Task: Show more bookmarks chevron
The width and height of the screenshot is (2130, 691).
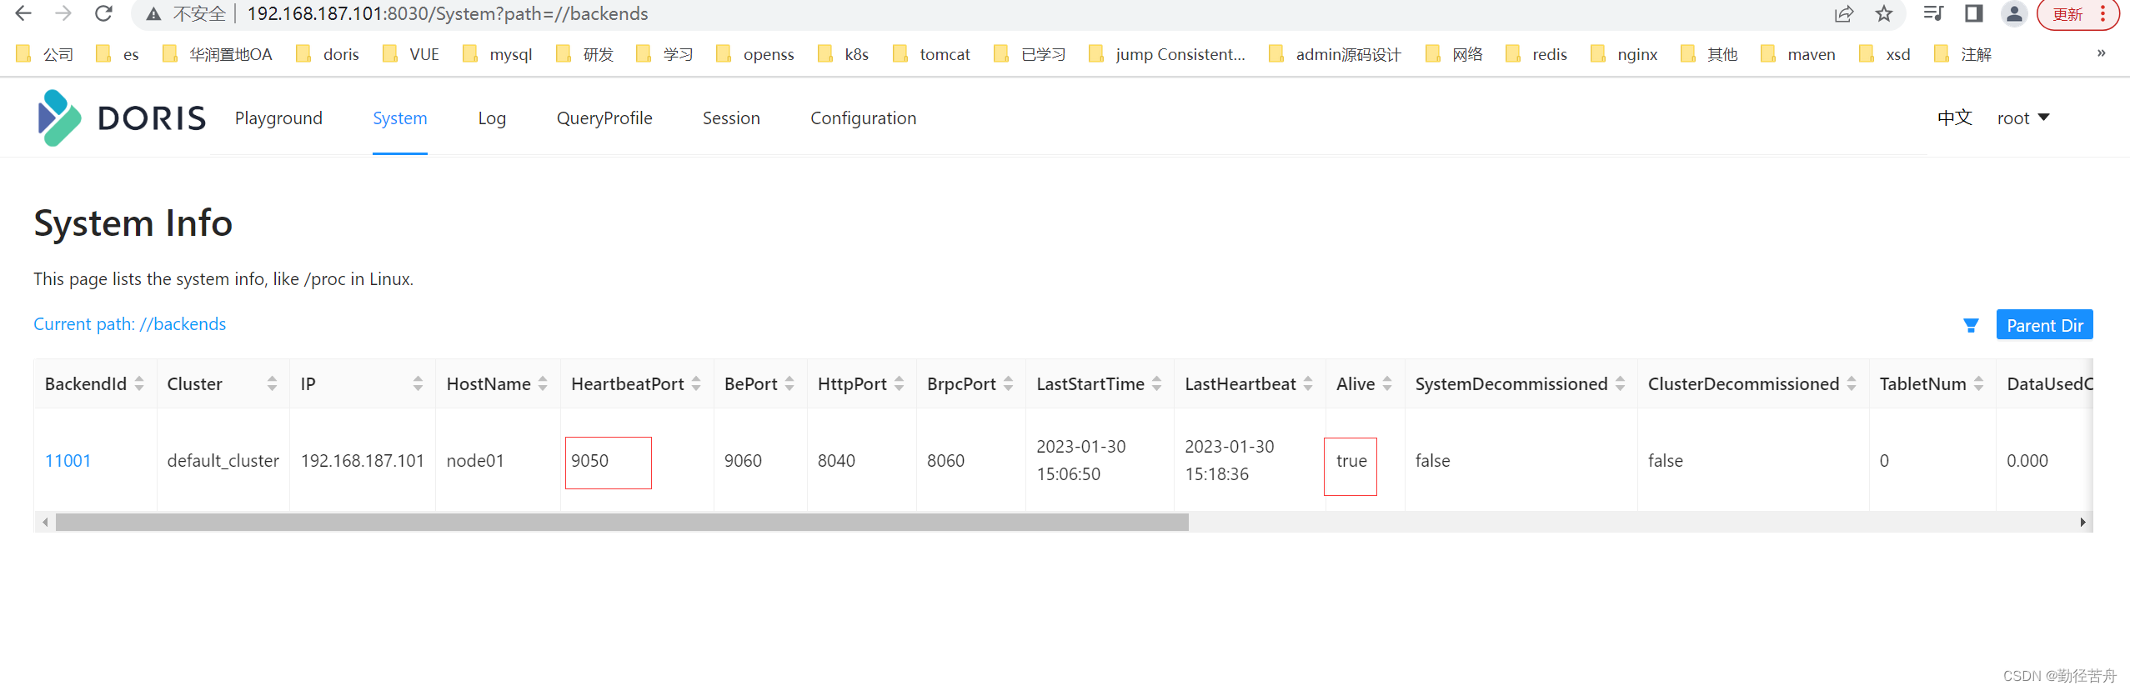Action: pos(2102,53)
